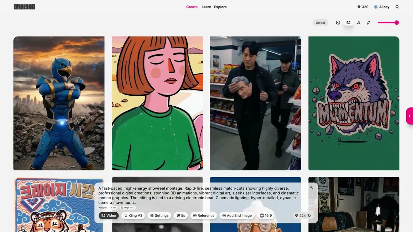Viewport: 413px width, 232px height.
Task: Filter gallery by feather icon
Action: click(x=369, y=23)
